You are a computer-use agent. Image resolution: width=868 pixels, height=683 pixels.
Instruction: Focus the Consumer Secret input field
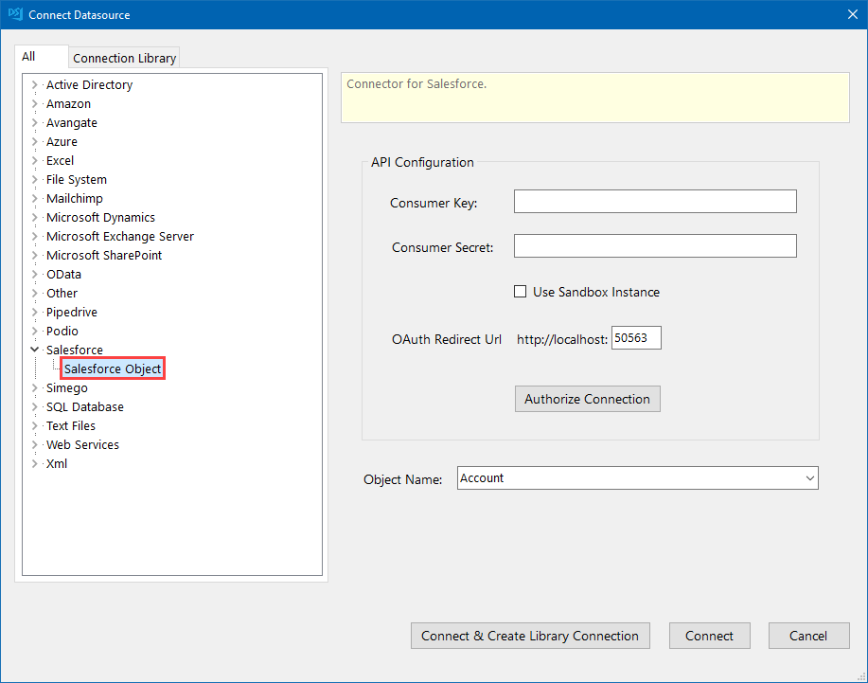pos(655,246)
